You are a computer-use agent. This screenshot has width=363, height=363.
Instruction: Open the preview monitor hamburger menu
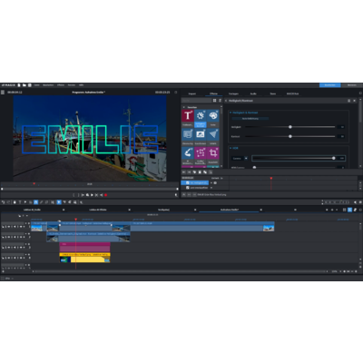pyautogui.click(x=3, y=92)
